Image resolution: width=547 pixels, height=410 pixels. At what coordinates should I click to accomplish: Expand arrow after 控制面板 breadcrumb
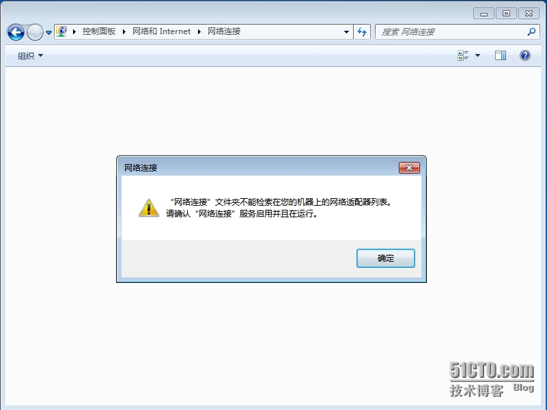(x=124, y=31)
